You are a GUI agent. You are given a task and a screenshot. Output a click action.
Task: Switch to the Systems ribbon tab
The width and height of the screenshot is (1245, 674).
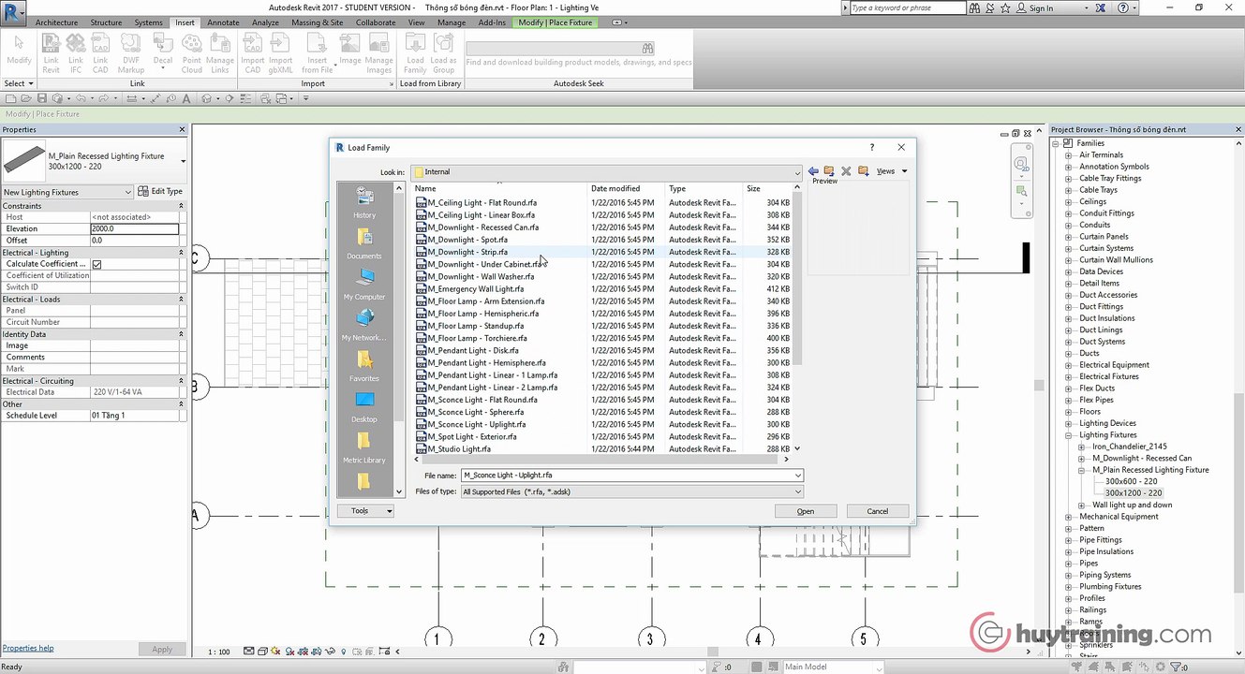coord(148,22)
